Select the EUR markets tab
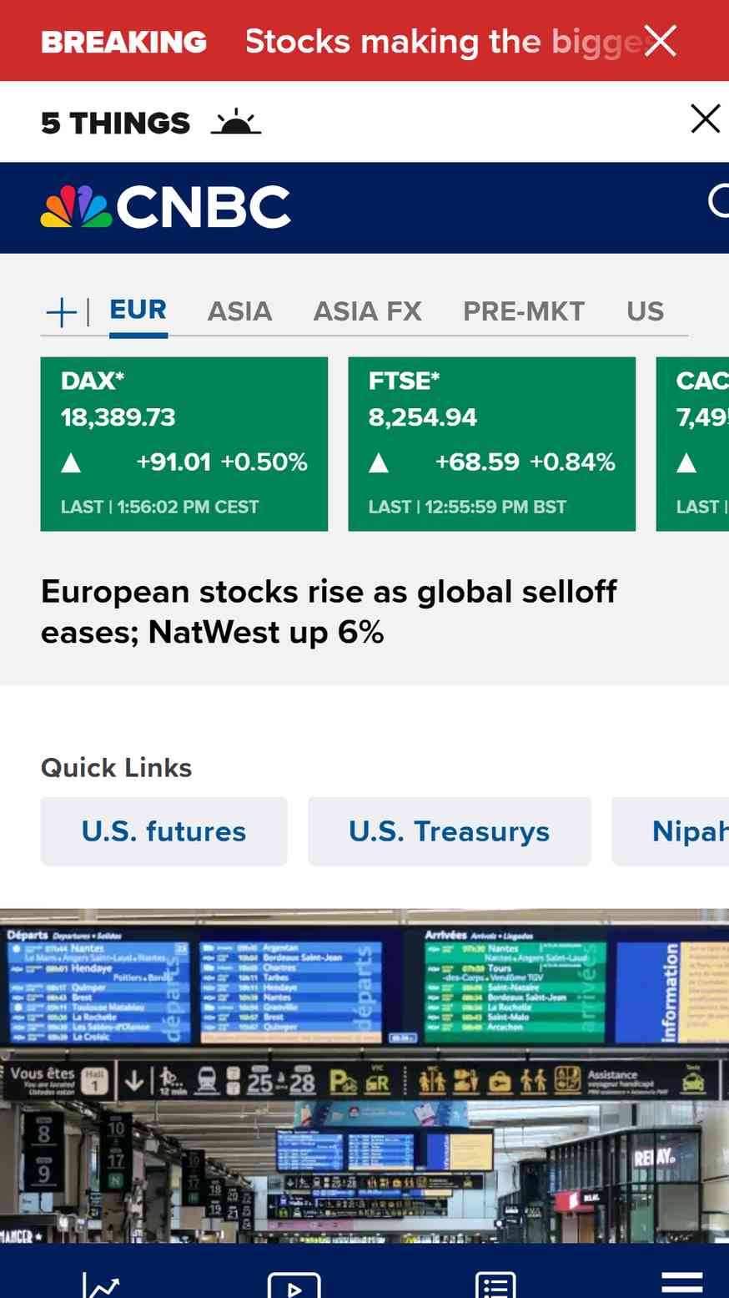Viewport: 729px width, 1298px height. [138, 310]
